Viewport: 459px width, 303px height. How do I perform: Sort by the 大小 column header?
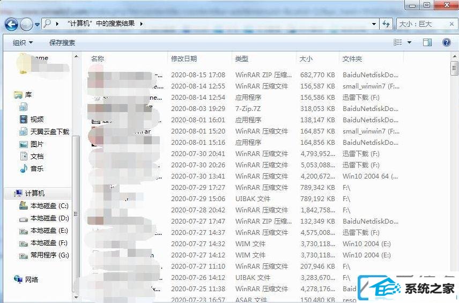(x=306, y=59)
